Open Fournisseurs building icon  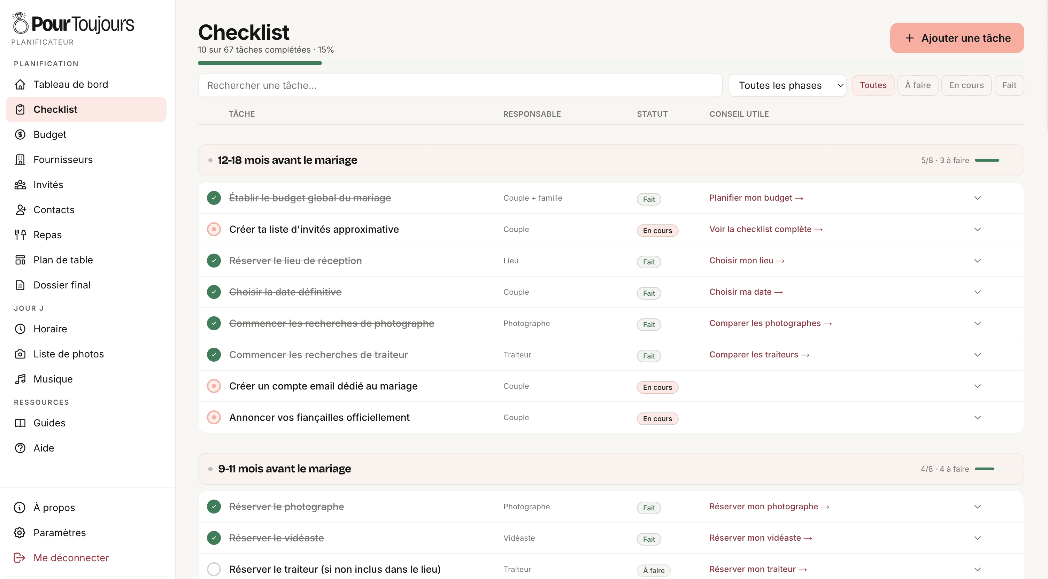pos(20,160)
